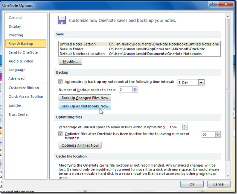Image resolution: width=237 pixels, height=194 pixels.
Task: Click the inactive minutes field showing 30
Action: pyautogui.click(x=208, y=134)
